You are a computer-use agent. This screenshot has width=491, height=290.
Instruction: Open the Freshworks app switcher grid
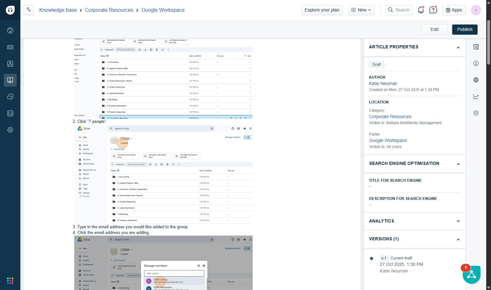point(10,281)
